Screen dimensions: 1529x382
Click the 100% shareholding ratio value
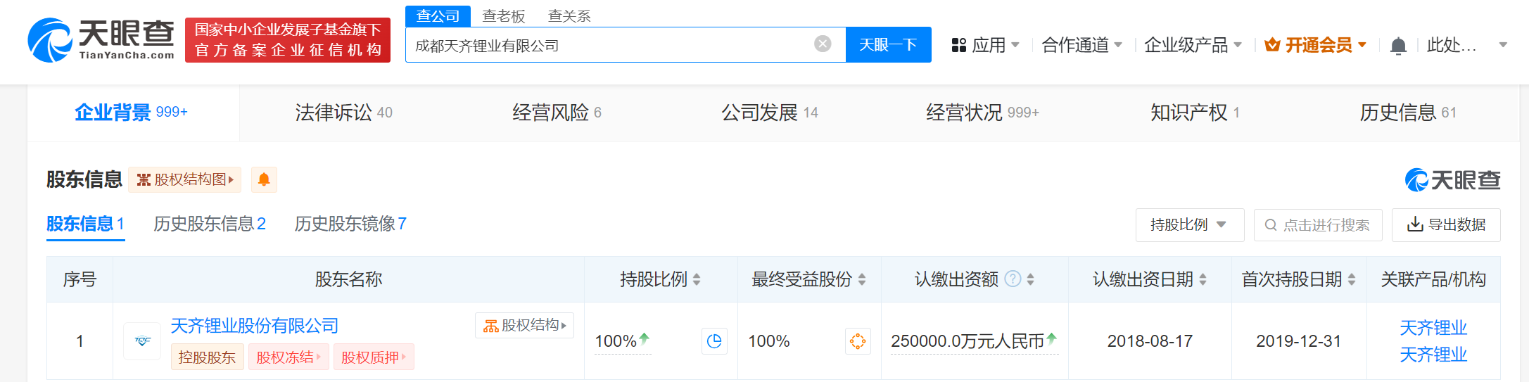click(x=616, y=341)
